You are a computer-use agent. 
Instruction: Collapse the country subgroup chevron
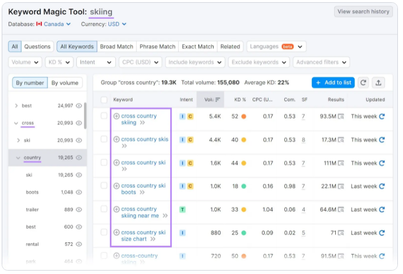pyautogui.click(x=18, y=158)
